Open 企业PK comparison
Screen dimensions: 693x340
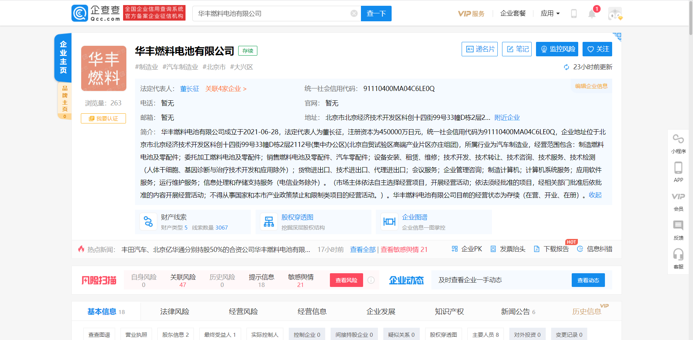pos(467,249)
